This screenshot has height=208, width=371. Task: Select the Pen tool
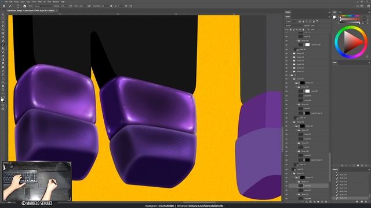pyautogui.click(x=3, y=71)
